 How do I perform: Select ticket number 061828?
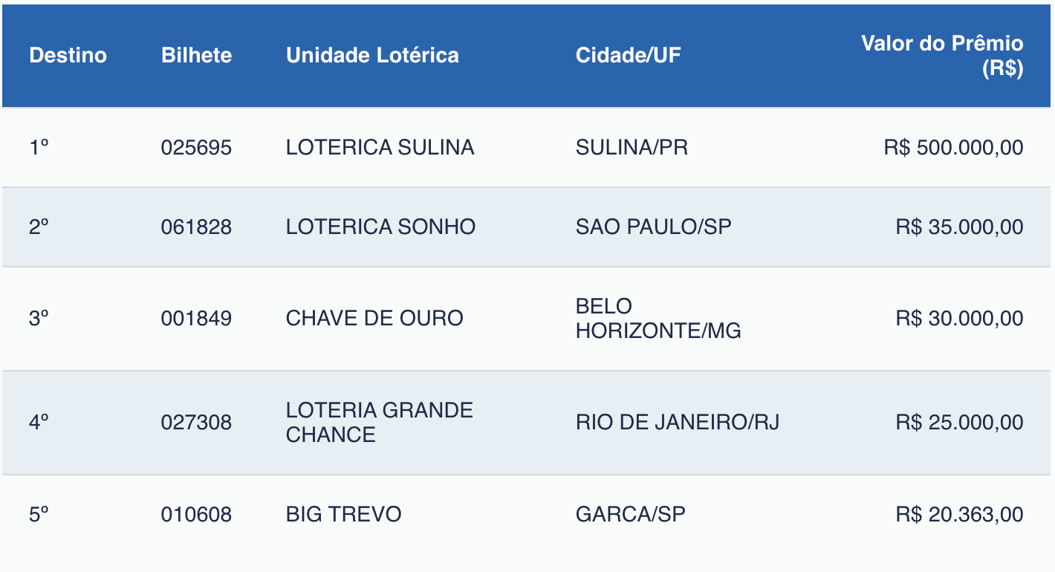click(196, 227)
